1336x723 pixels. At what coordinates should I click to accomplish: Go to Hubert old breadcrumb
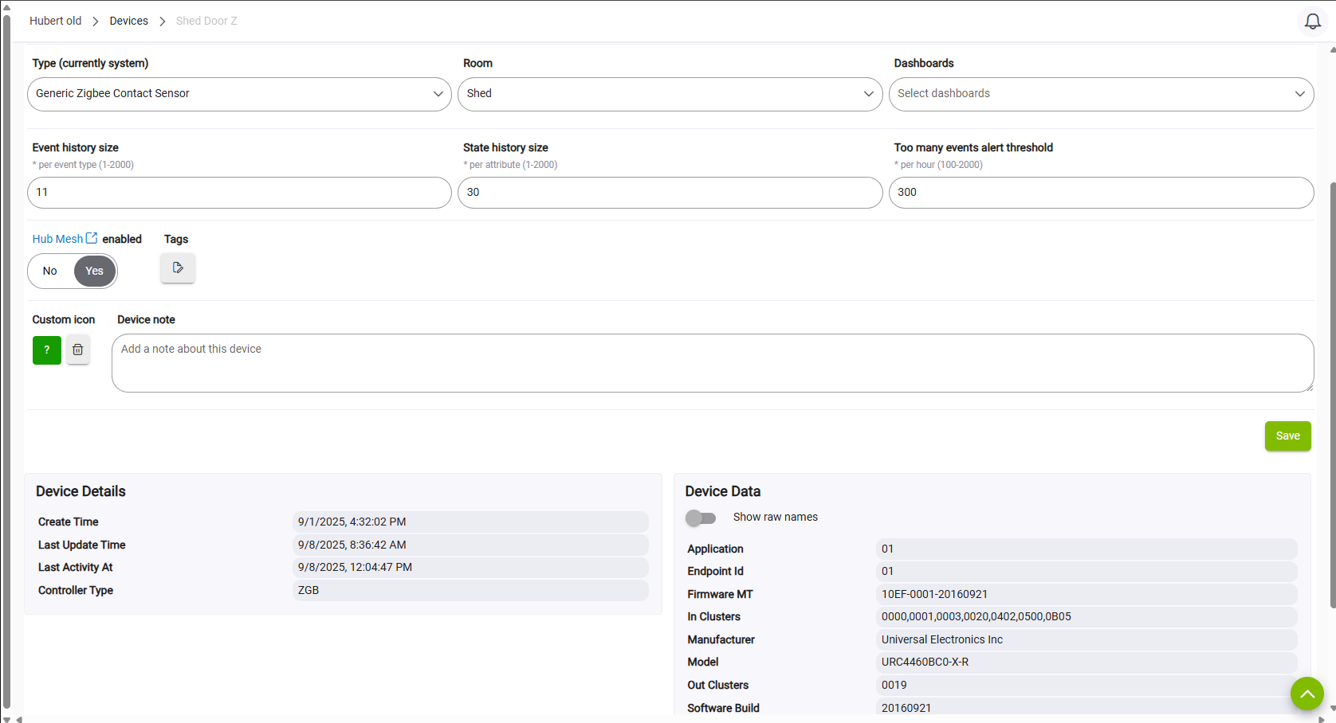[55, 21]
